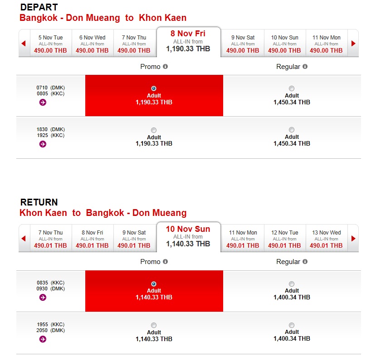Choose 13 Nov Wed return date tab
The height and width of the screenshot is (362, 381).
coord(326,239)
